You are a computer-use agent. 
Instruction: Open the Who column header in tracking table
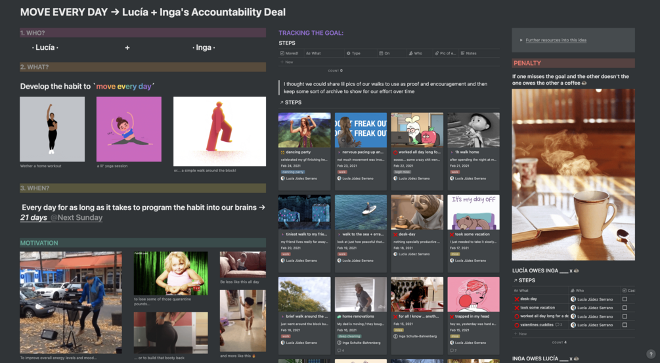pos(416,53)
